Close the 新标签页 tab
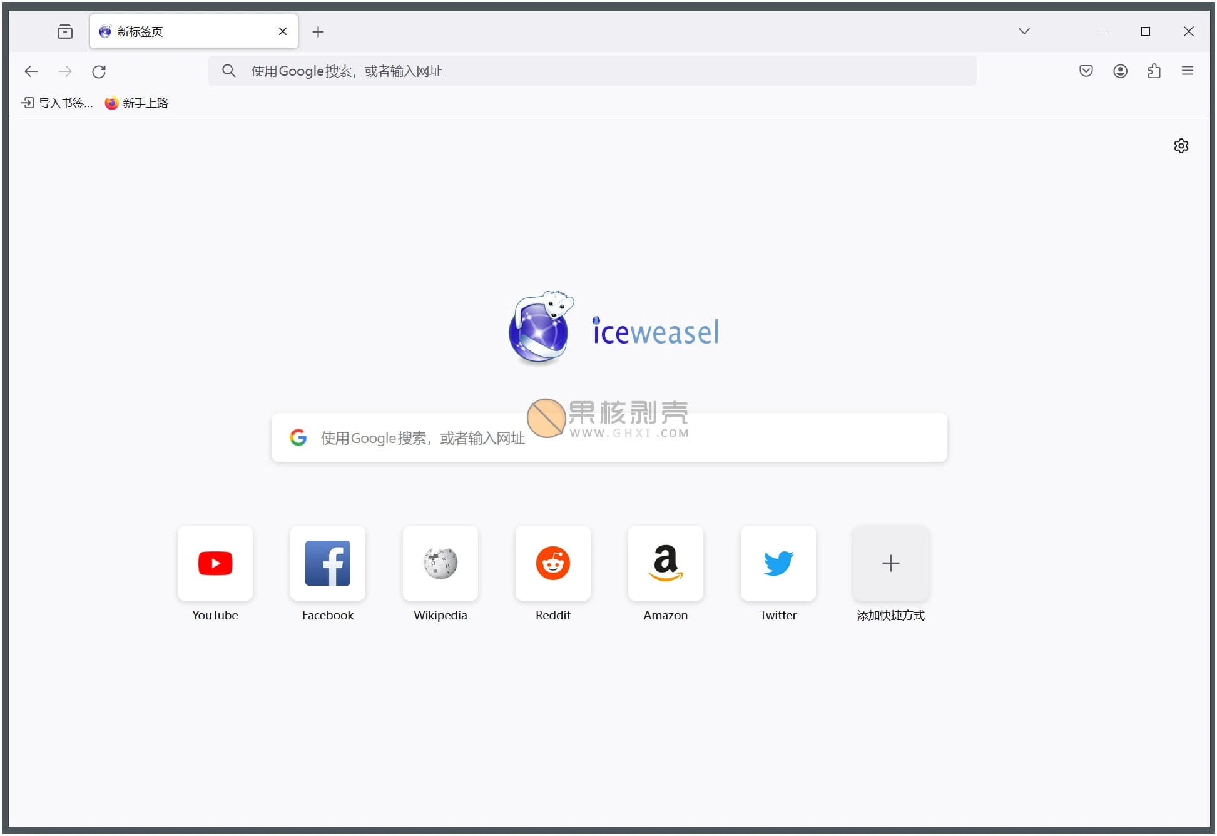This screenshot has width=1217, height=836. [x=283, y=31]
